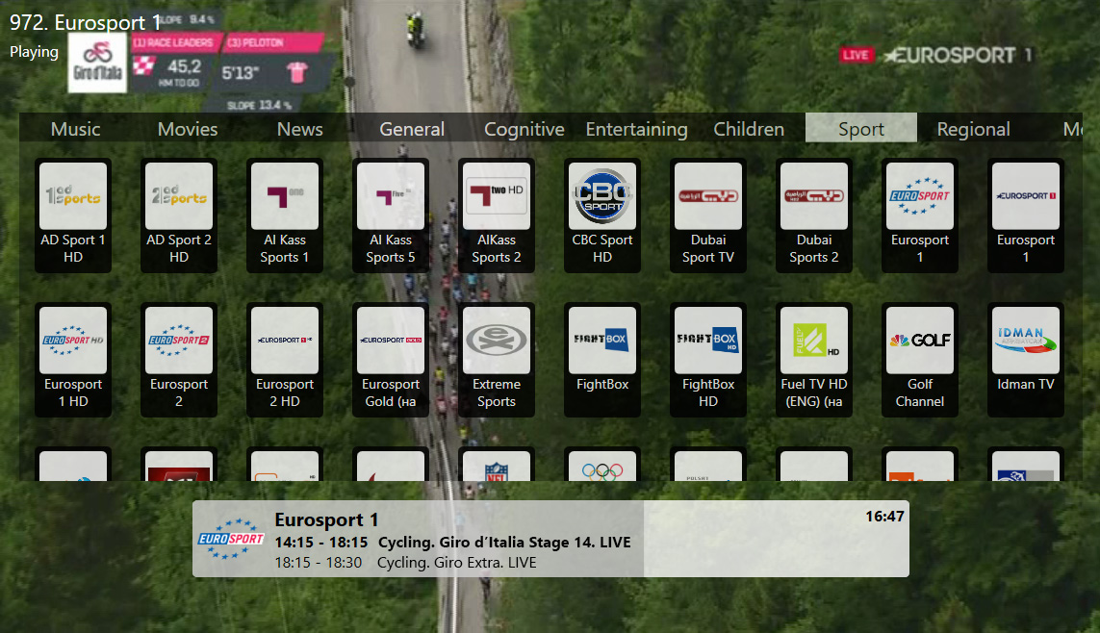Open the Dubai Sport TV channel
The image size is (1100, 633).
coord(708,215)
